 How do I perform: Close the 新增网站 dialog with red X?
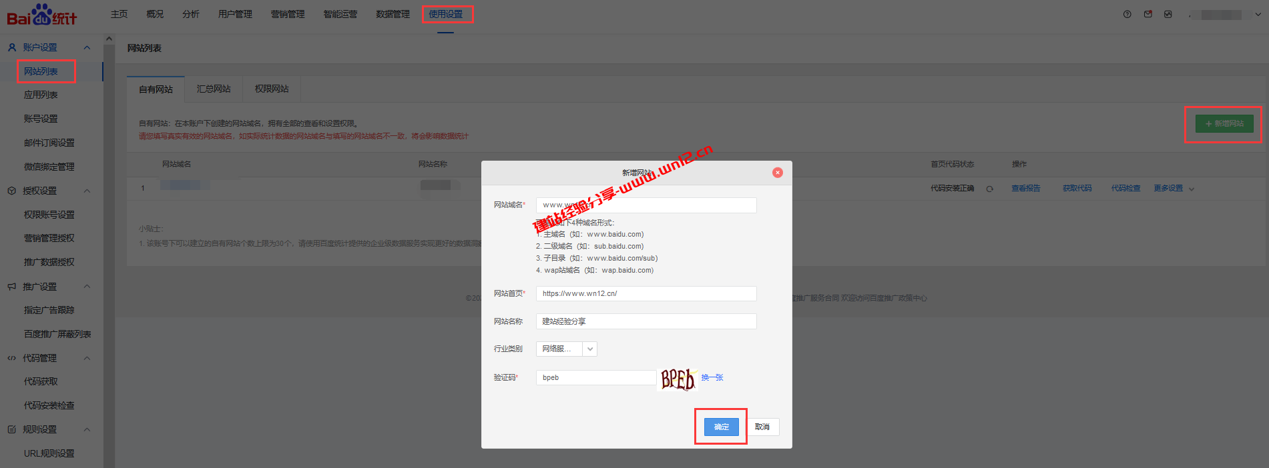[x=777, y=173]
